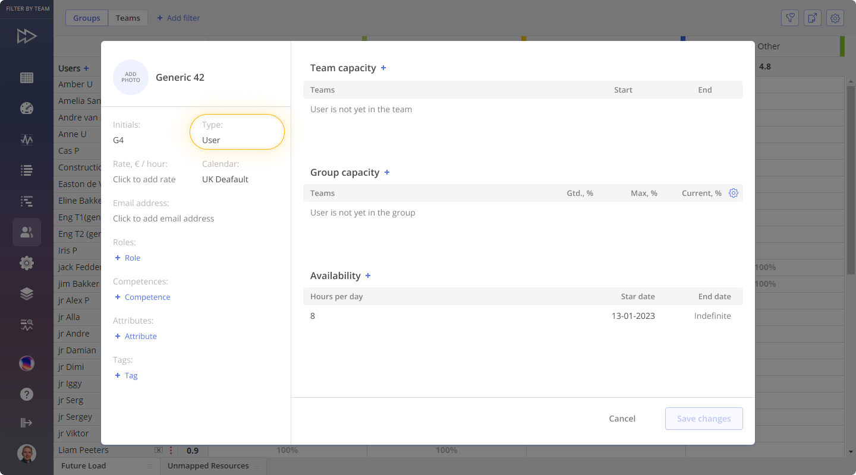Add a Tag
856x475 pixels.
[126, 375]
